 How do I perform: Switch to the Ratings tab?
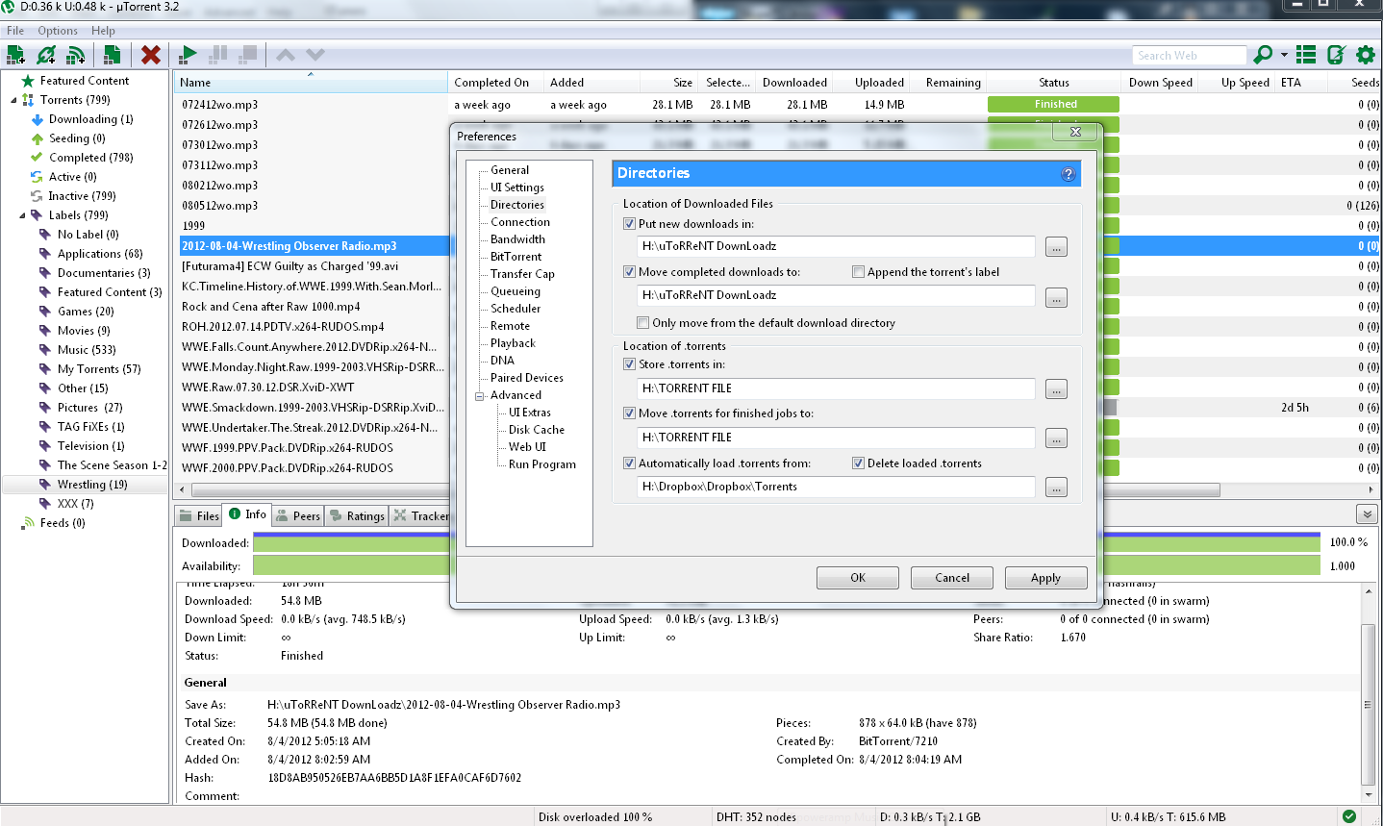pos(357,516)
